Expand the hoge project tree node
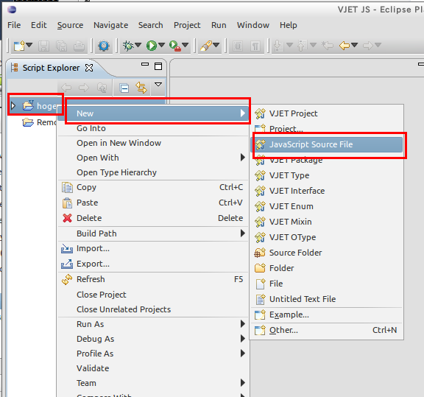 13,105
